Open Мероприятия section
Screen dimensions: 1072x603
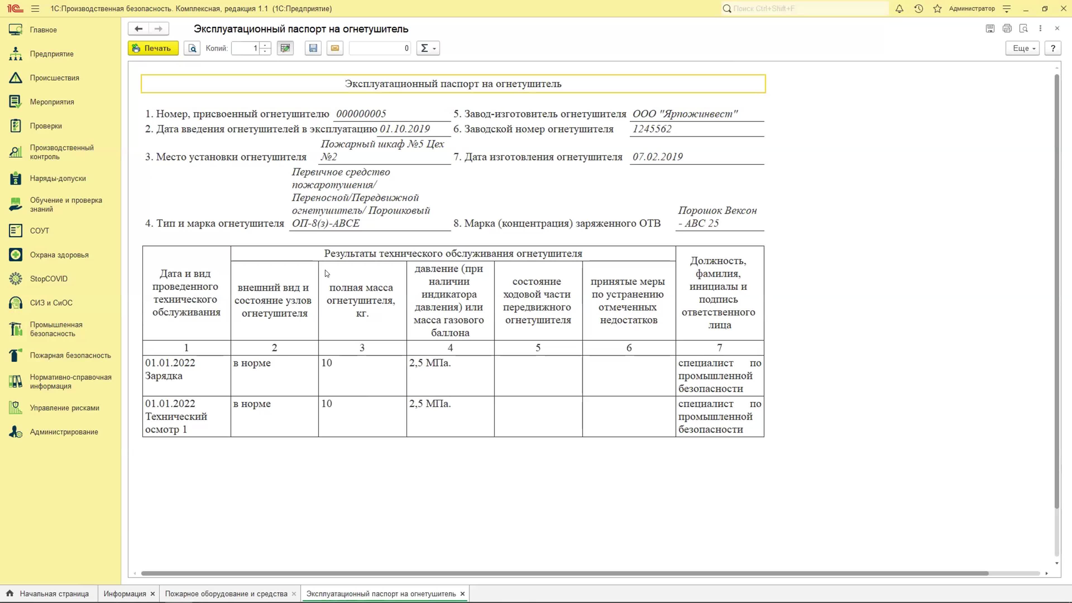(52, 102)
